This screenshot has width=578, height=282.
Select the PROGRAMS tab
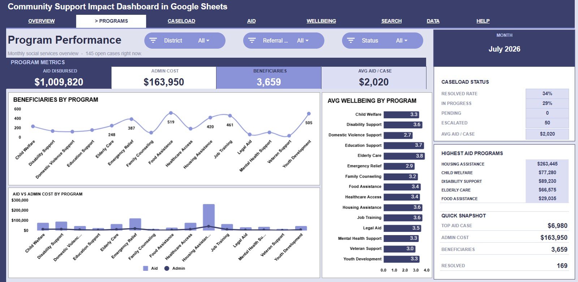(x=111, y=21)
